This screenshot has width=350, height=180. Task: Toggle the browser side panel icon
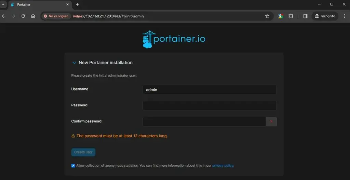(305, 16)
